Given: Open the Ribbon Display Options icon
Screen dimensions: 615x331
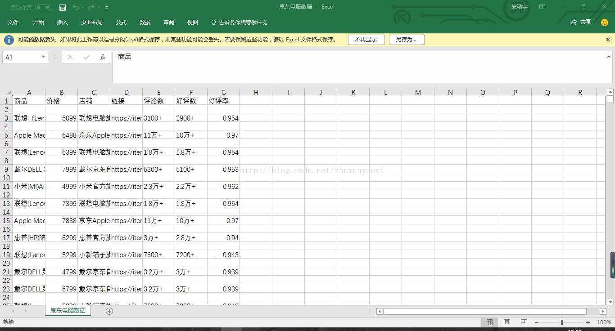Looking at the screenshot, I should click(x=543, y=7).
